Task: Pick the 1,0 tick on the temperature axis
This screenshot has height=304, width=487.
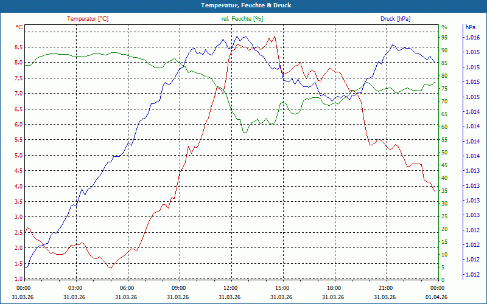Action: tap(19, 278)
